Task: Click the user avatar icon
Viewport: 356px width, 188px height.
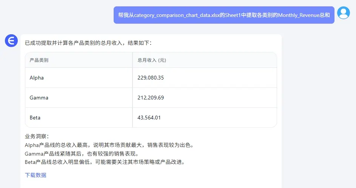Action: click(x=343, y=13)
